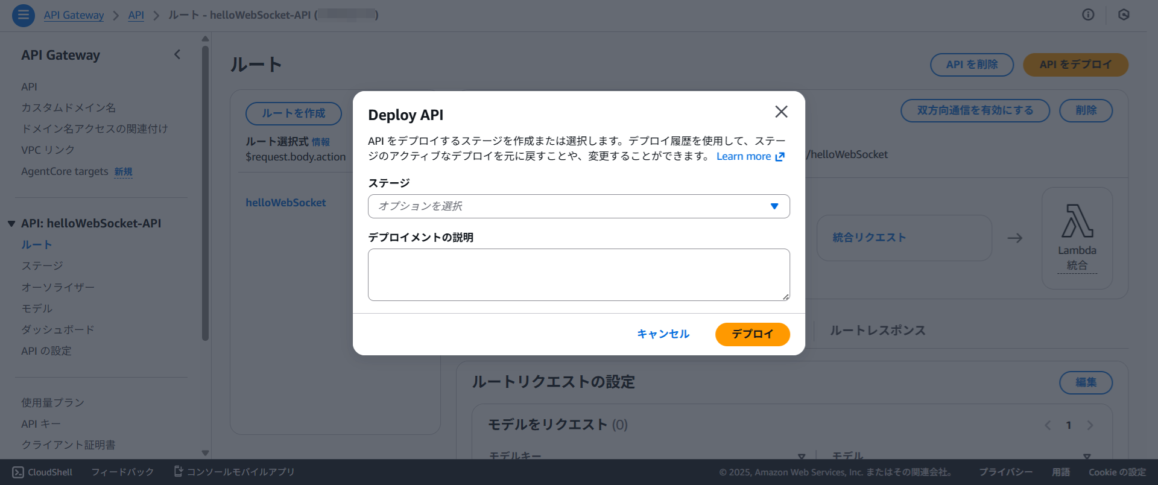Click the hexagon settings icon at top right
This screenshot has height=485, width=1158.
click(1123, 15)
